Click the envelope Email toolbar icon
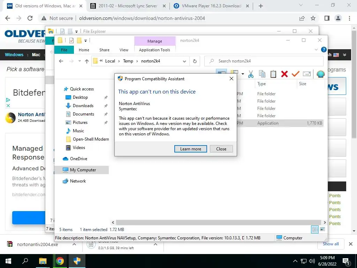 [x=307, y=74]
